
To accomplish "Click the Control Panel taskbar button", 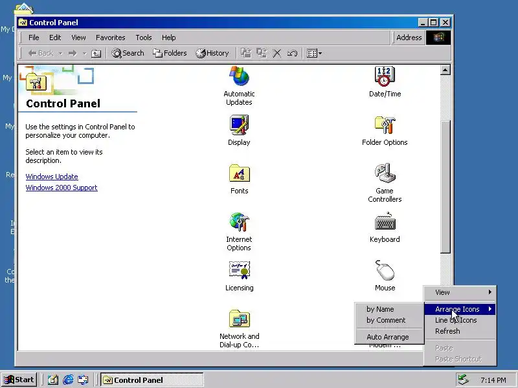I will tap(152, 380).
